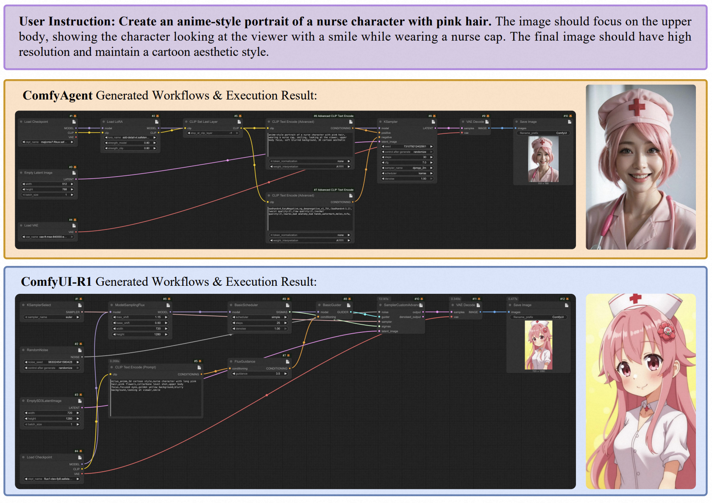Click the '#7 Advanced CLIP Text Encode' badge label

(x=334, y=190)
